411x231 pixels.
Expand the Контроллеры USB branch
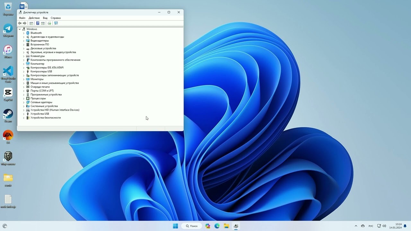23,72
